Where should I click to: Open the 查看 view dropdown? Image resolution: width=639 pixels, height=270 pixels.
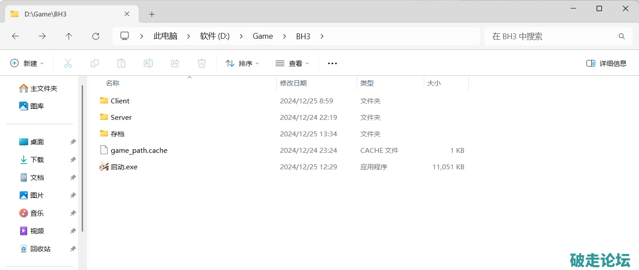pyautogui.click(x=292, y=63)
